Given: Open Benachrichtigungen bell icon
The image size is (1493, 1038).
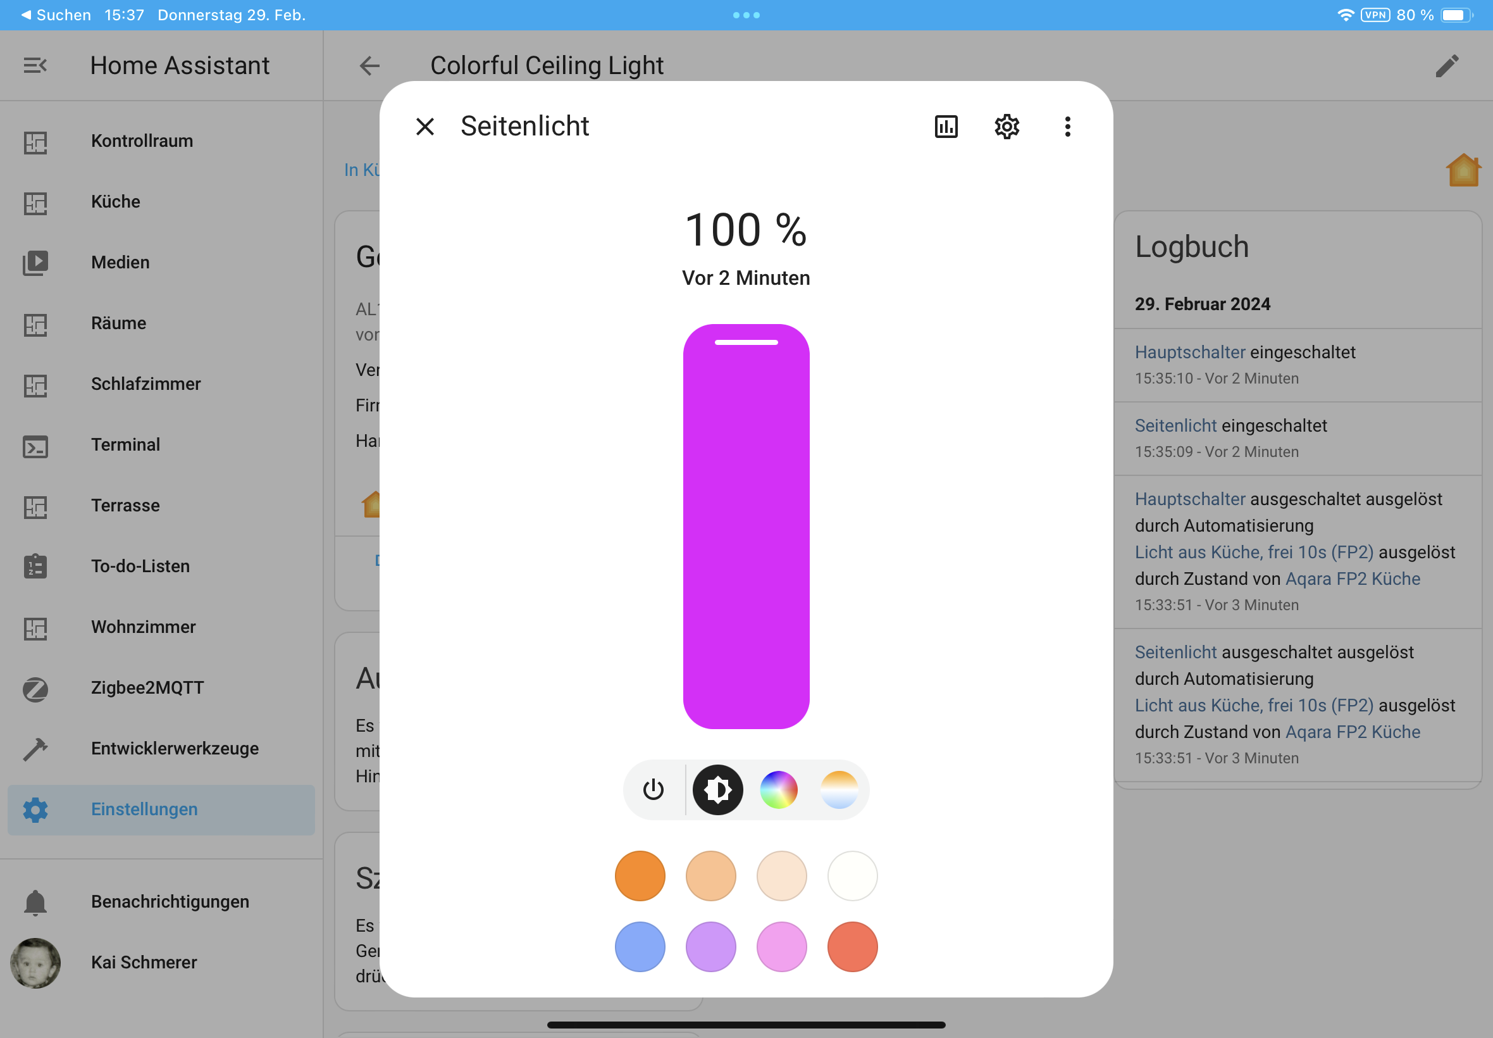Looking at the screenshot, I should (x=35, y=901).
